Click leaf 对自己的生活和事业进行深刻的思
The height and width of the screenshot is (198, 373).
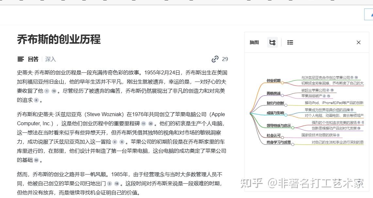pos(338,142)
